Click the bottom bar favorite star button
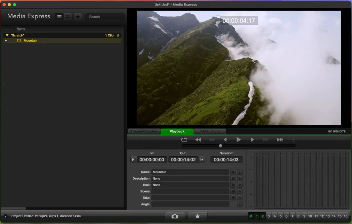352x224 pixels. (x=197, y=216)
